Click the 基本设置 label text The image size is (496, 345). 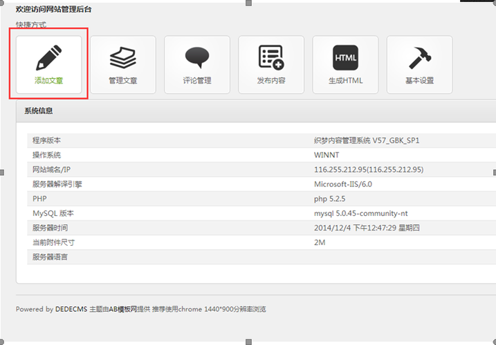(420, 81)
